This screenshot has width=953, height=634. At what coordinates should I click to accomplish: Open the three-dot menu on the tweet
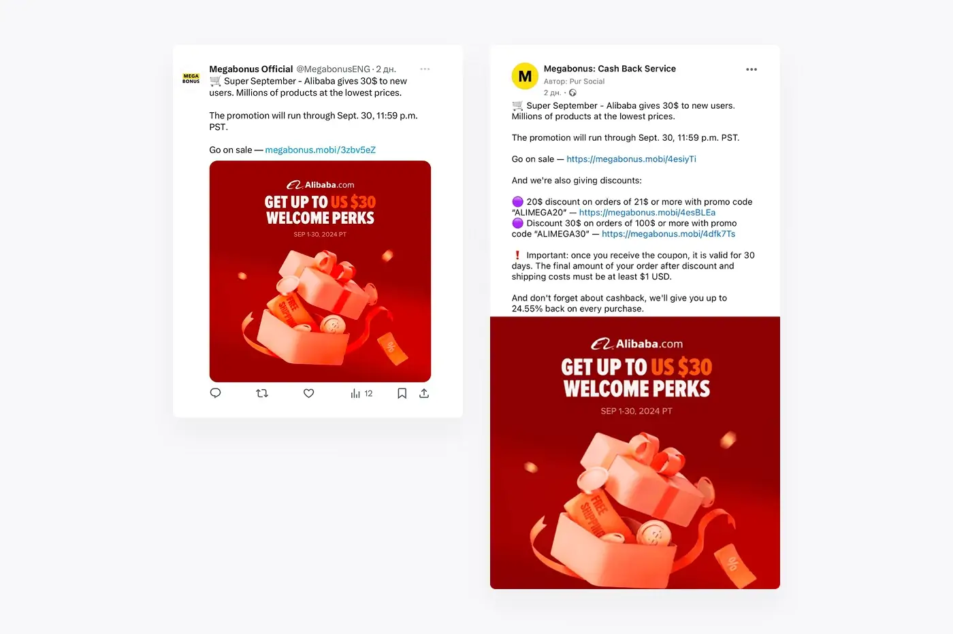tap(425, 69)
